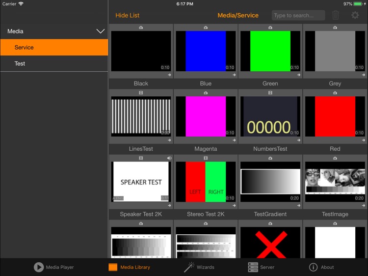Viewport: 368px width, 276px height.
Task: Select the Grey color media thumbnail
Action: pyautogui.click(x=335, y=51)
